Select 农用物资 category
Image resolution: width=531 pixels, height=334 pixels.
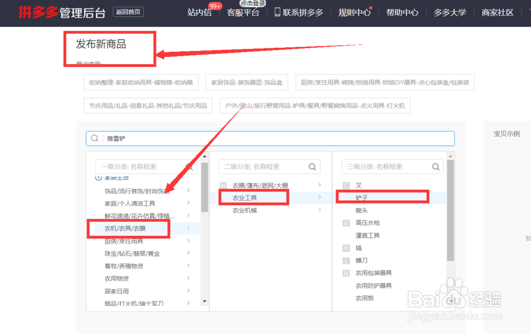116,278
